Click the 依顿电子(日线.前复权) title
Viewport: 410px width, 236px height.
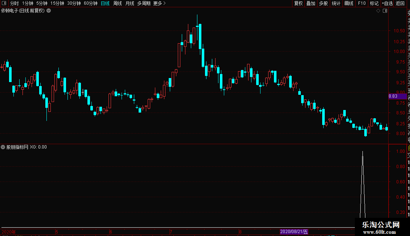coord(23,11)
